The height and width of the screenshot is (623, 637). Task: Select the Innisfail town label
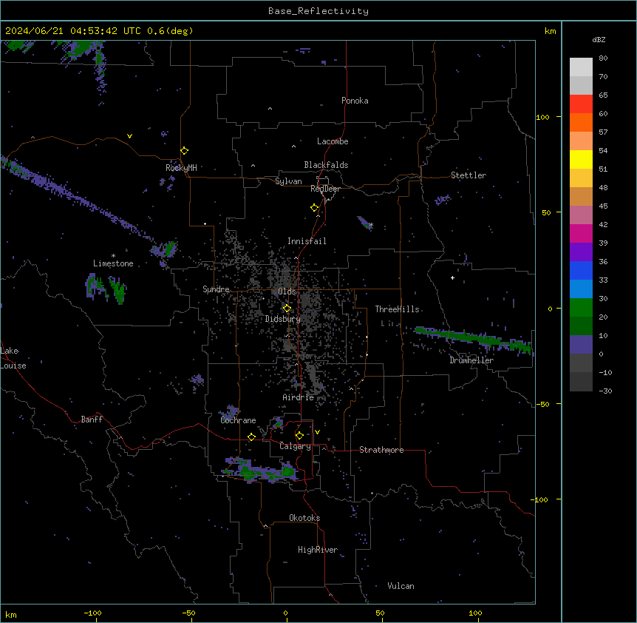point(307,241)
